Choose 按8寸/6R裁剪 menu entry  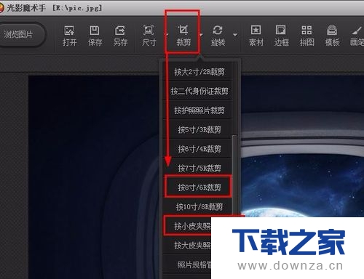[x=197, y=187]
